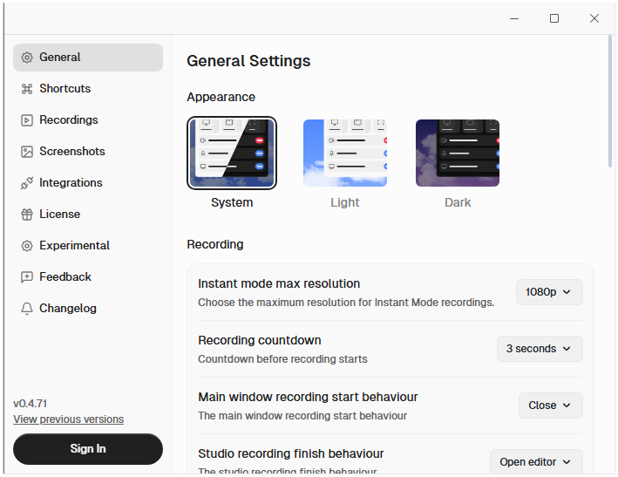The height and width of the screenshot is (477, 618).
Task: Click the Feedback speech bubble icon
Action: (27, 277)
